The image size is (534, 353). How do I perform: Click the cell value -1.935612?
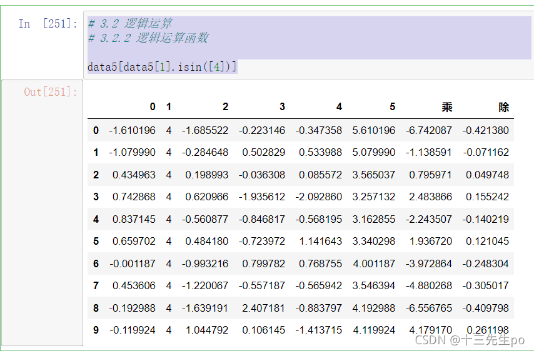262,197
